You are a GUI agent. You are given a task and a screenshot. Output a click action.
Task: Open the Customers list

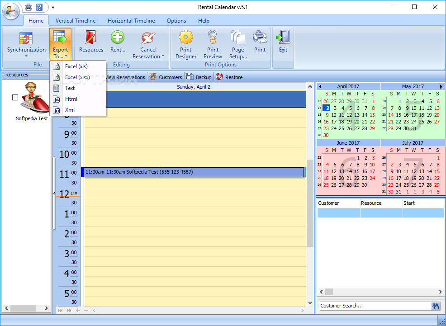(166, 77)
